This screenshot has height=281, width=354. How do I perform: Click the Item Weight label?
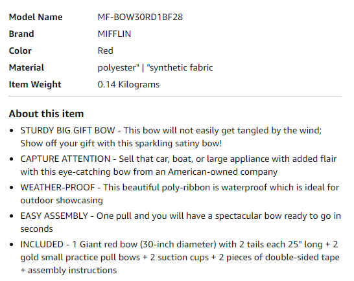[x=35, y=85]
